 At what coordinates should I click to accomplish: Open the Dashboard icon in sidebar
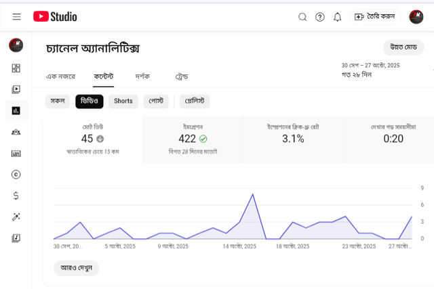[16, 68]
